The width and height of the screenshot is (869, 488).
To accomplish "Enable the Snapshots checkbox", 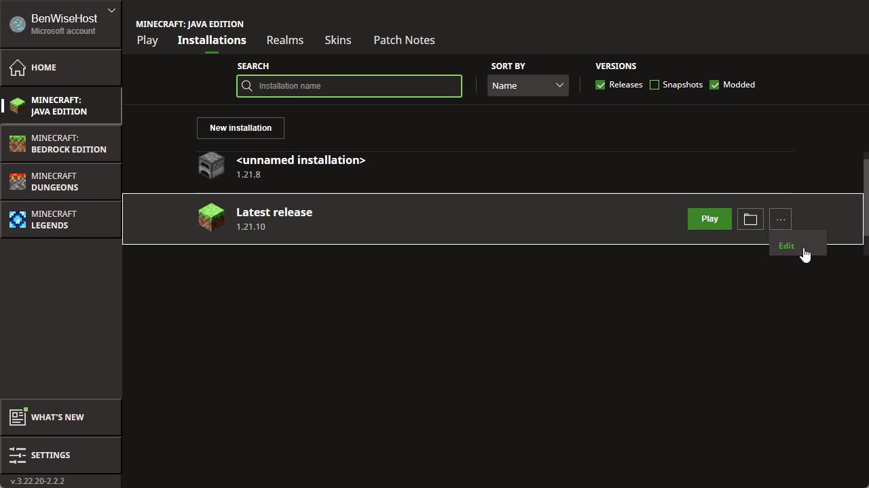I will [654, 85].
